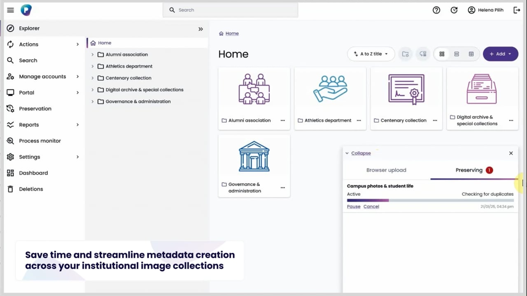Open the hamburger menu icon
The height and width of the screenshot is (296, 527).
pos(10,10)
